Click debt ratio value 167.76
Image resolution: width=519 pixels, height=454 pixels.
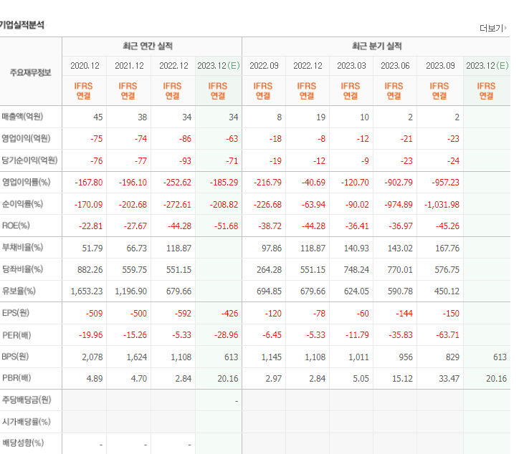(447, 248)
